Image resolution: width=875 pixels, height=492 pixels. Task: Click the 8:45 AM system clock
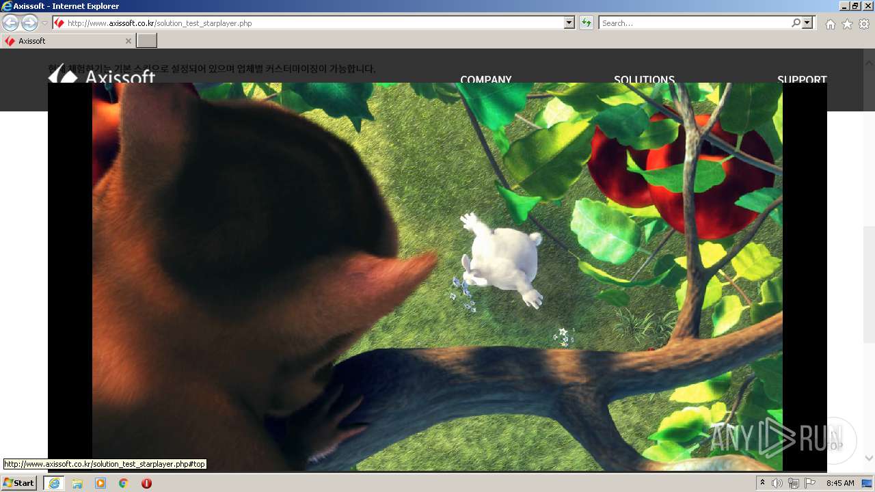840,483
